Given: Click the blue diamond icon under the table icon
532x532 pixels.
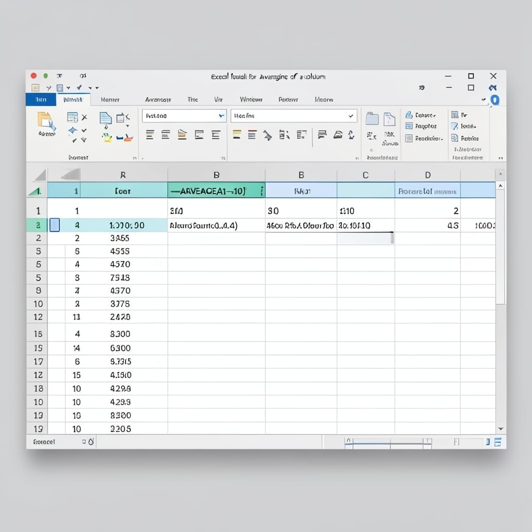Looking at the screenshot, I should [x=73, y=130].
